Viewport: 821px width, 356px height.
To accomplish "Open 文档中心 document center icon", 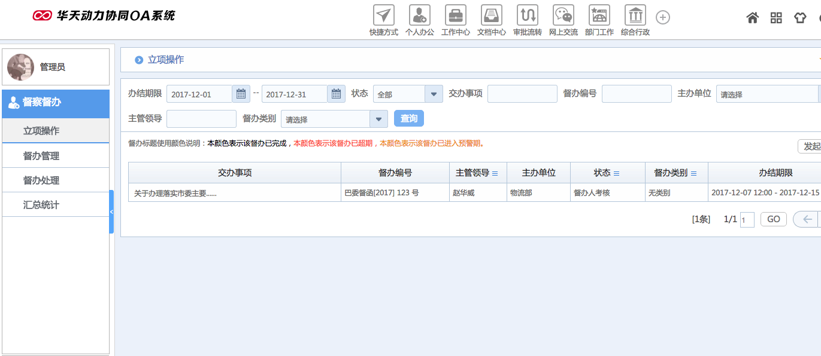I will (492, 16).
